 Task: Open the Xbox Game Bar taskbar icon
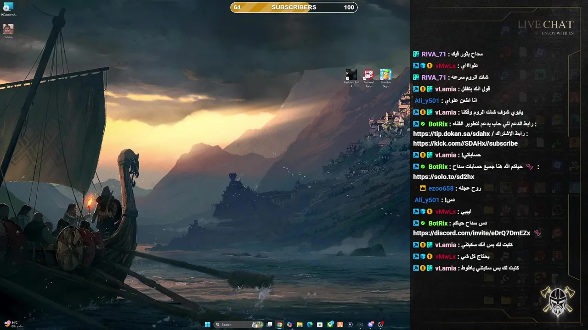coord(360,324)
